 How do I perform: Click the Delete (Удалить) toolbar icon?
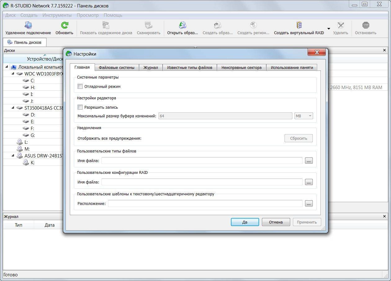coord(340,25)
